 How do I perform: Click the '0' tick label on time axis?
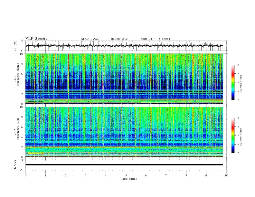tap(25, 175)
